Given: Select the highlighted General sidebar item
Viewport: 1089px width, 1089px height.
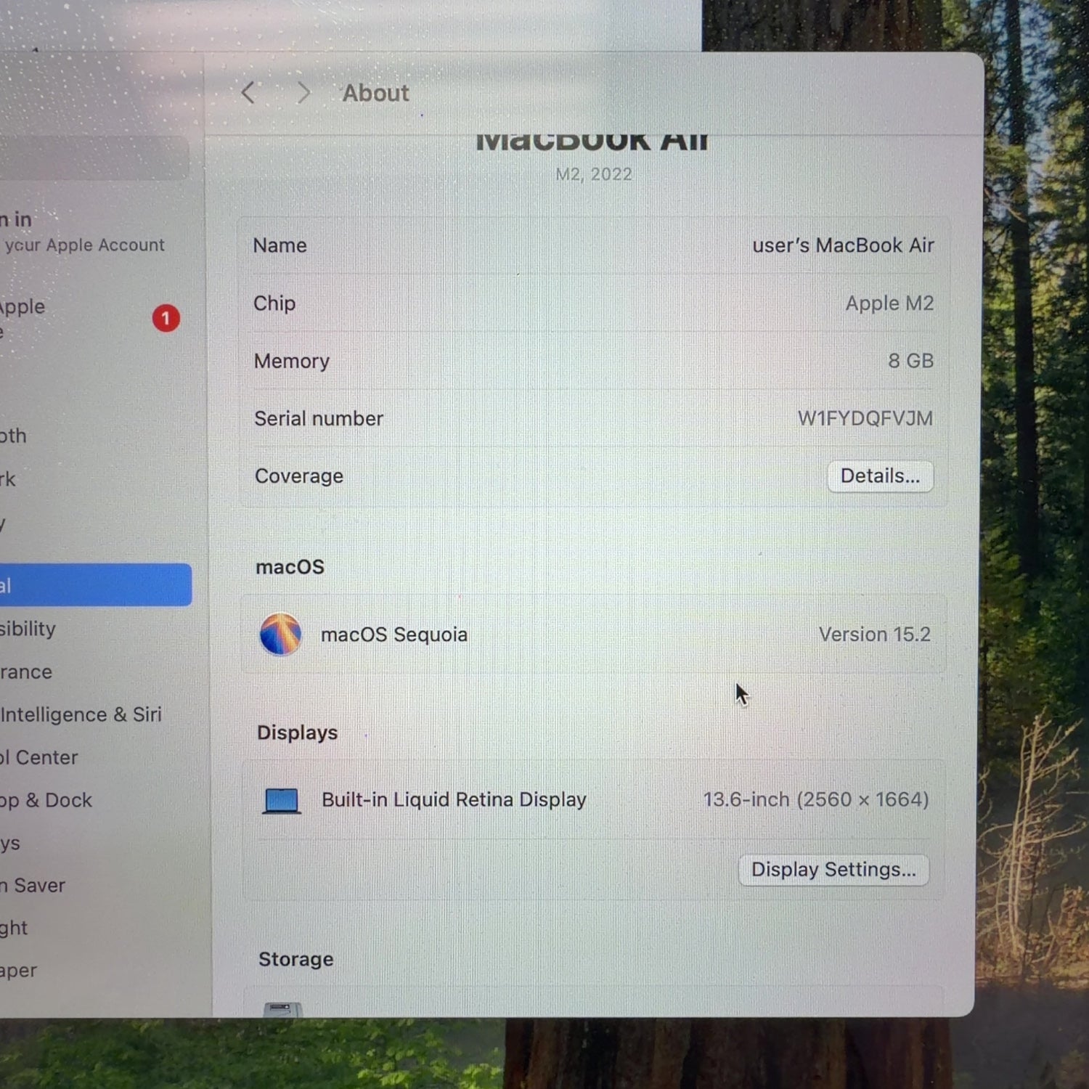Looking at the screenshot, I should 94,585.
